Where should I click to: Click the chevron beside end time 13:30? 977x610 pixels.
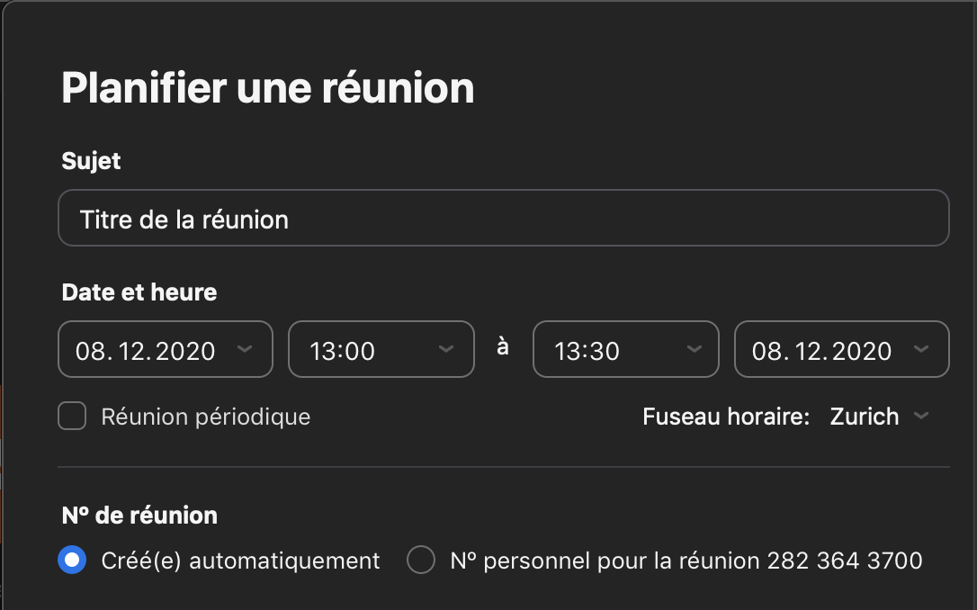[x=694, y=349]
